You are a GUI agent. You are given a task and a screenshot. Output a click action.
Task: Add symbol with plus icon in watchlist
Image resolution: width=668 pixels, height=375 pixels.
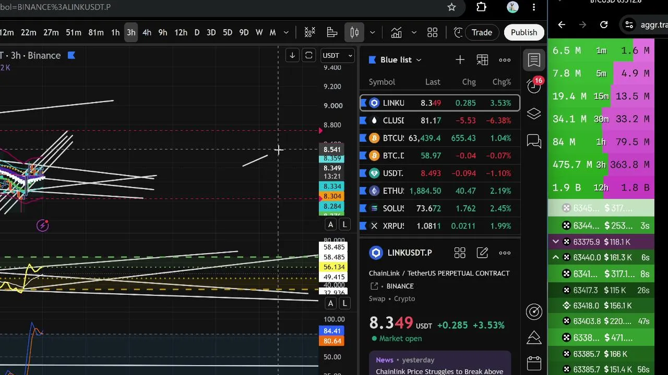[460, 60]
